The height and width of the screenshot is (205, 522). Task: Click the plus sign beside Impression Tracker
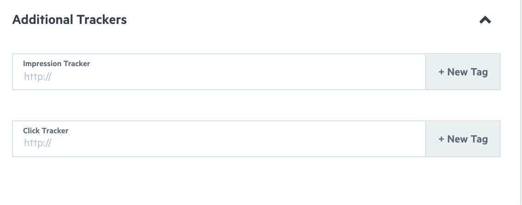click(x=441, y=72)
